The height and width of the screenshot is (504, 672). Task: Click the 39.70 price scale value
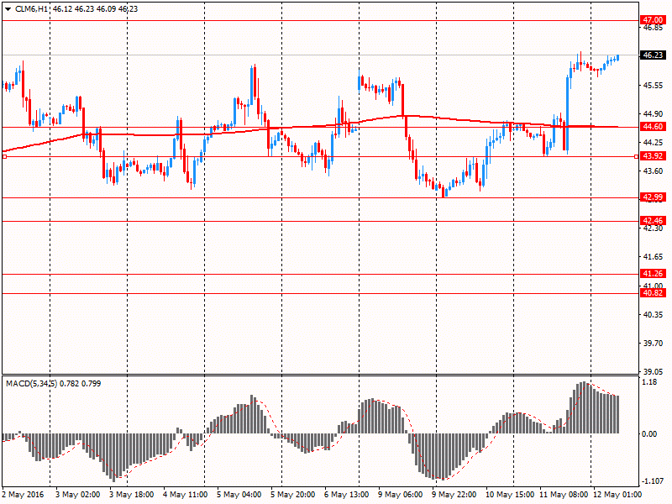(x=653, y=344)
